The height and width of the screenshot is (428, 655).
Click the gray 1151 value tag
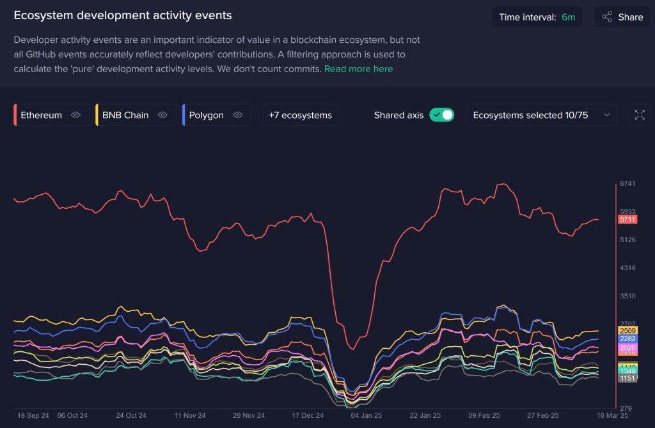click(627, 378)
